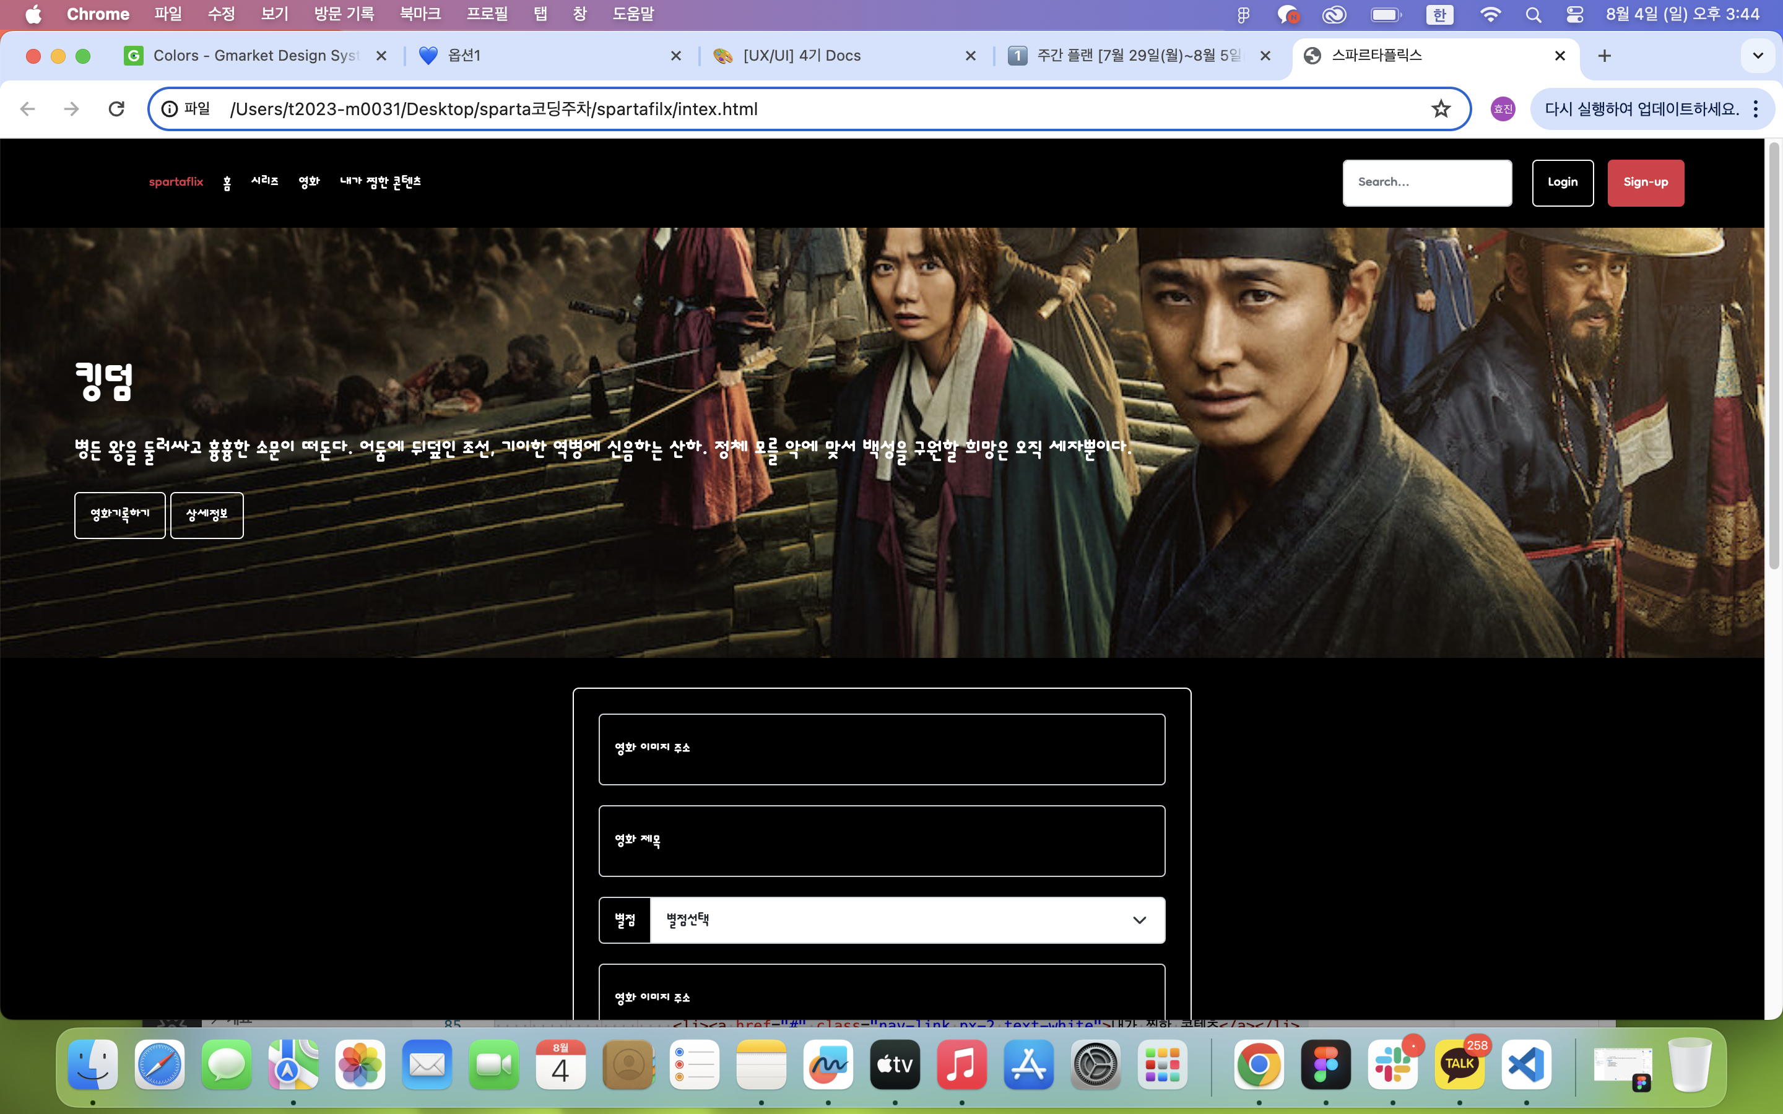1783x1114 pixels.
Task: Click the red Sign-up button
Action: click(1645, 183)
